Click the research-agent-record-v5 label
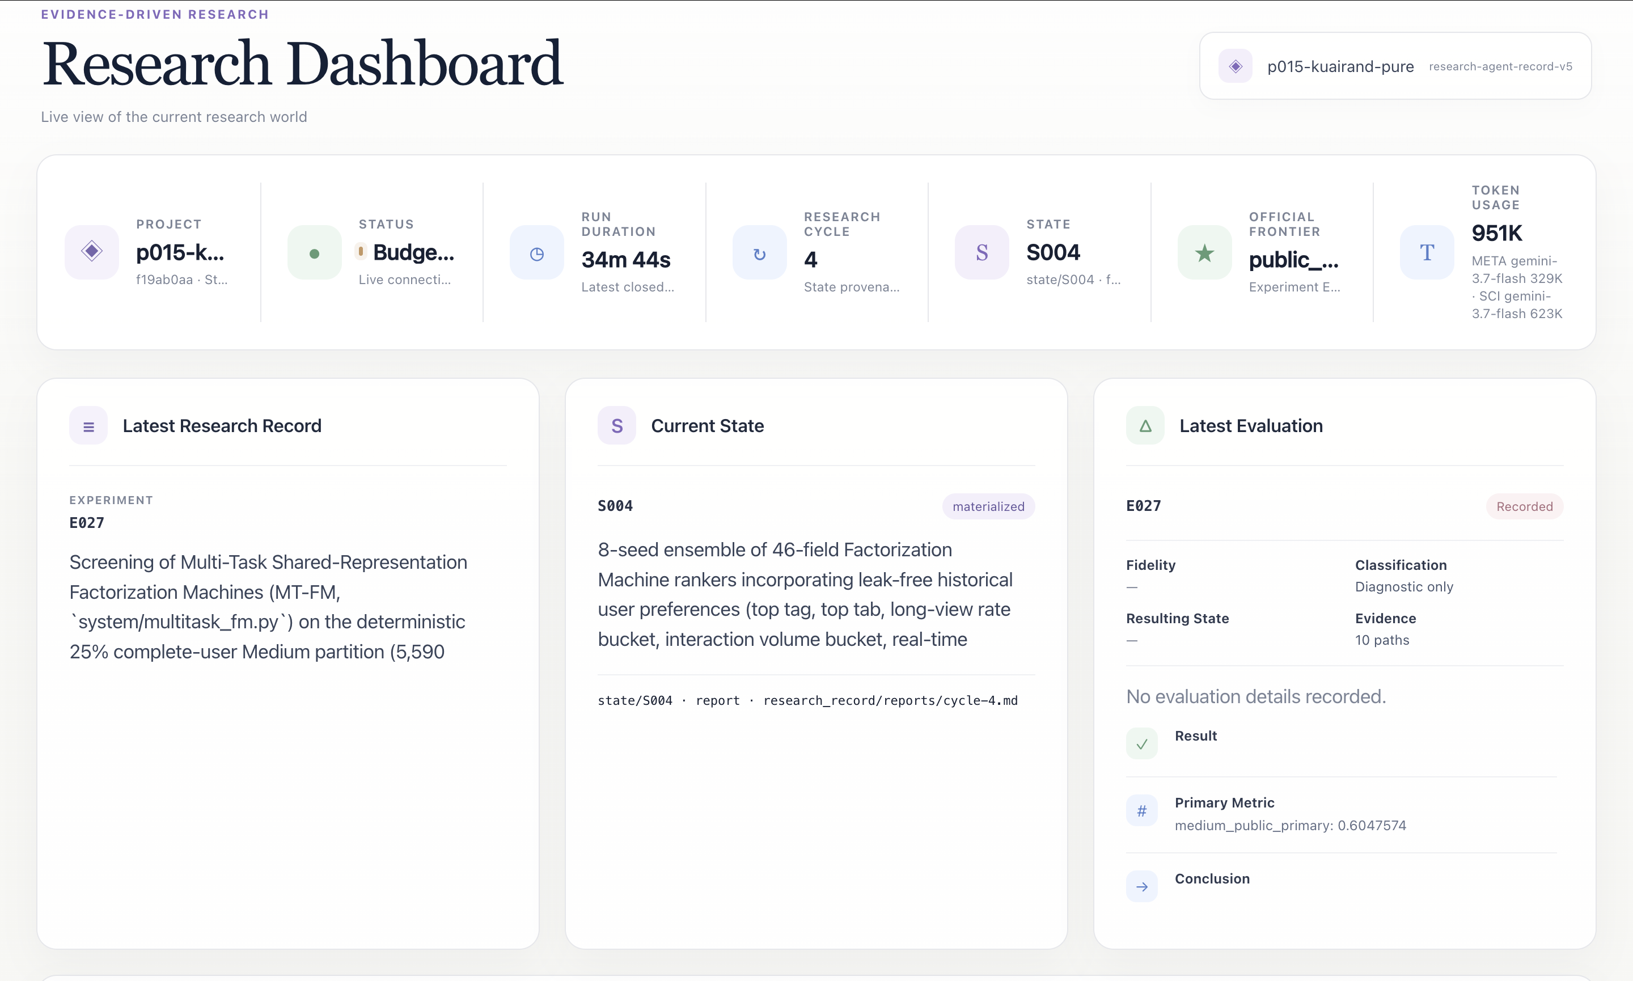1633x981 pixels. pyautogui.click(x=1500, y=67)
